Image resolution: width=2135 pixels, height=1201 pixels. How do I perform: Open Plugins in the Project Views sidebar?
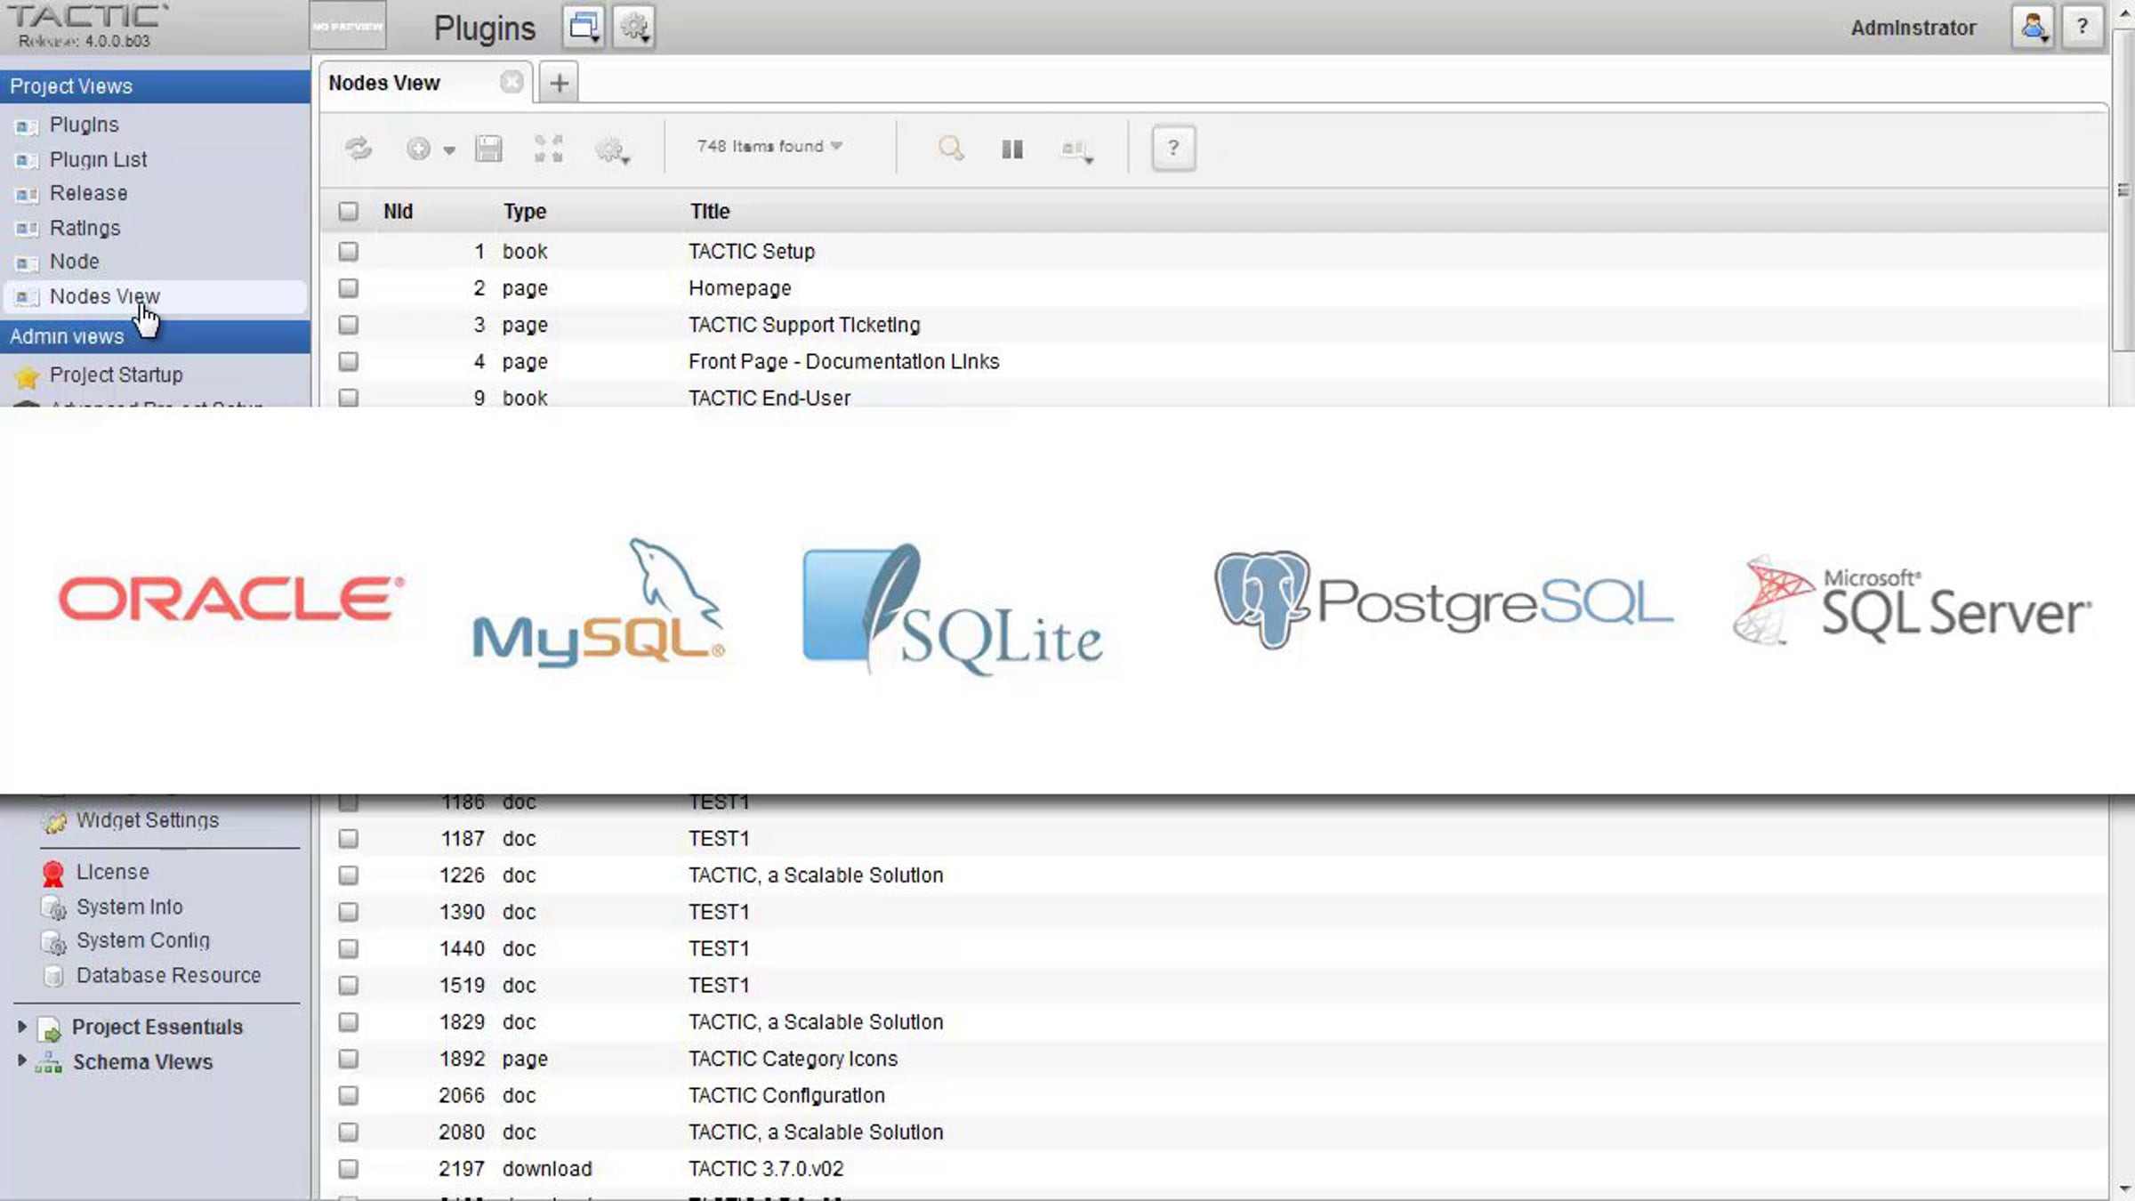[x=84, y=125]
